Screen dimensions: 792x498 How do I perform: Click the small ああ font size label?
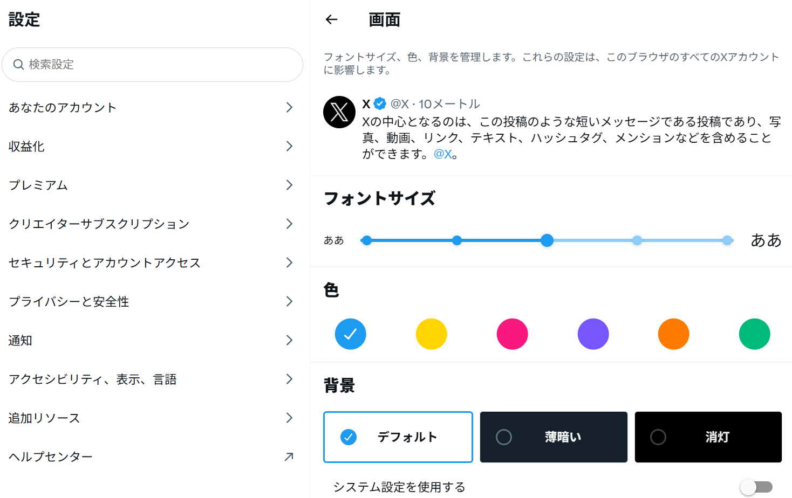(x=333, y=240)
